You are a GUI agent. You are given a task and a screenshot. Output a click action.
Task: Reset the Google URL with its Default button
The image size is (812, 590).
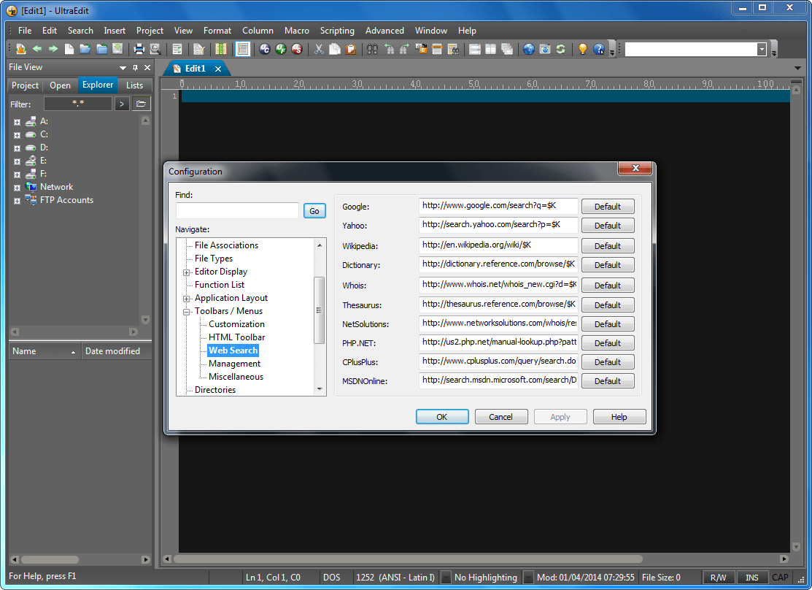pyautogui.click(x=608, y=206)
